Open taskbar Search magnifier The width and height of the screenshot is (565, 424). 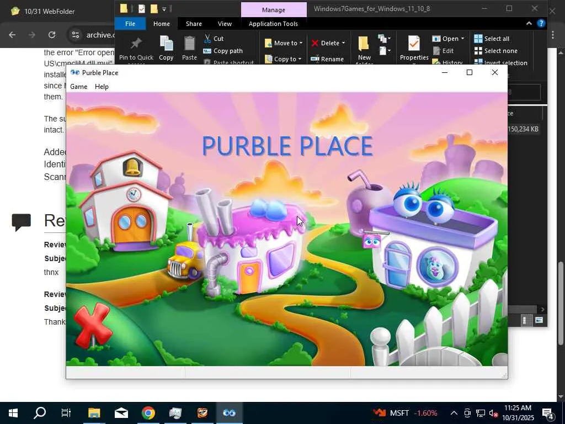click(x=40, y=413)
